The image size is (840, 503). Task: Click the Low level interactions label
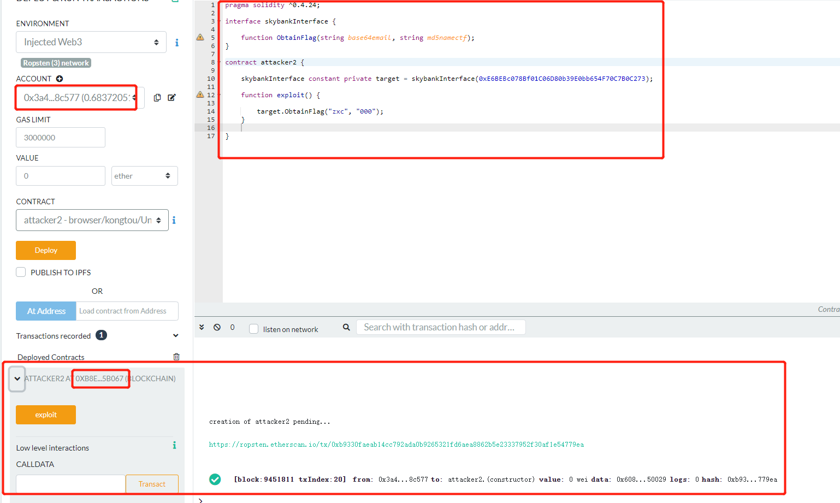(x=52, y=448)
